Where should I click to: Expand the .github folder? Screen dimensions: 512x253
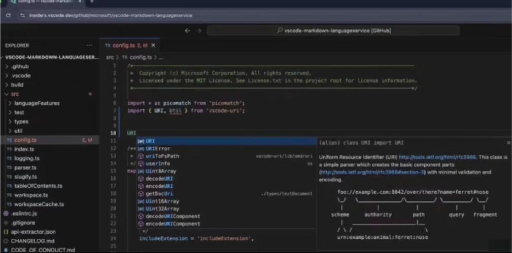(x=50, y=66)
